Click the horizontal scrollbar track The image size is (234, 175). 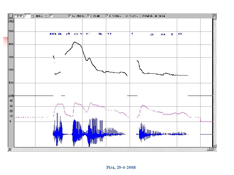pos(109,149)
